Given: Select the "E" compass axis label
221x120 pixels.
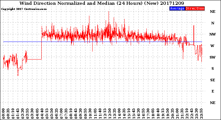Looking at the screenshot, I should (x=213, y=91).
